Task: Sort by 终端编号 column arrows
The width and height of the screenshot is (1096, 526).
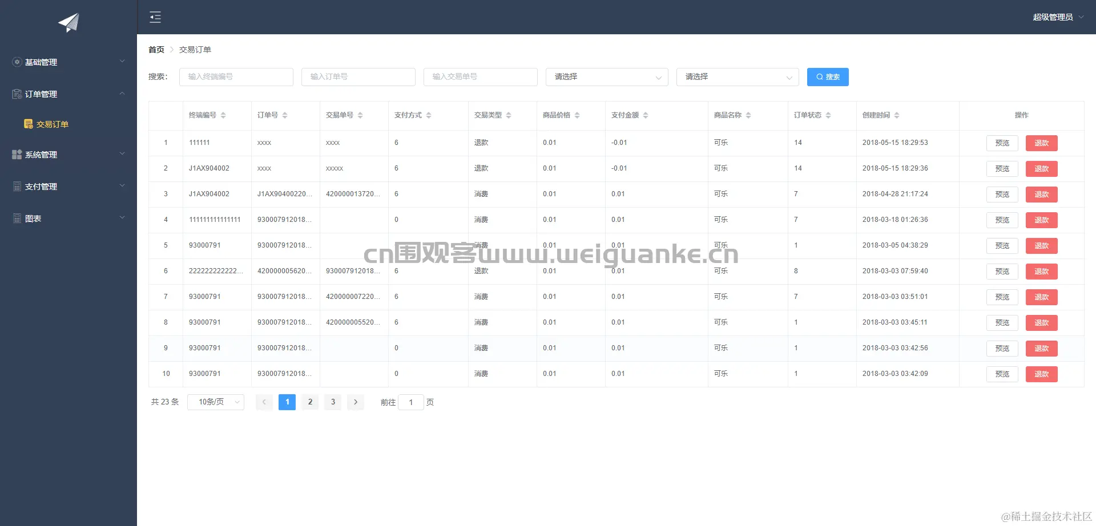Action: [x=223, y=115]
